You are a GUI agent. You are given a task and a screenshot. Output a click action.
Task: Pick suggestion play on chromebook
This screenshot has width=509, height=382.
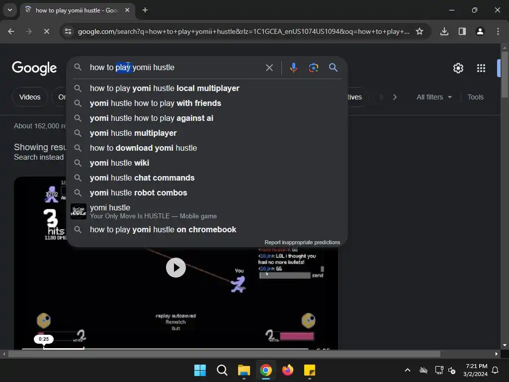pyautogui.click(x=207, y=230)
